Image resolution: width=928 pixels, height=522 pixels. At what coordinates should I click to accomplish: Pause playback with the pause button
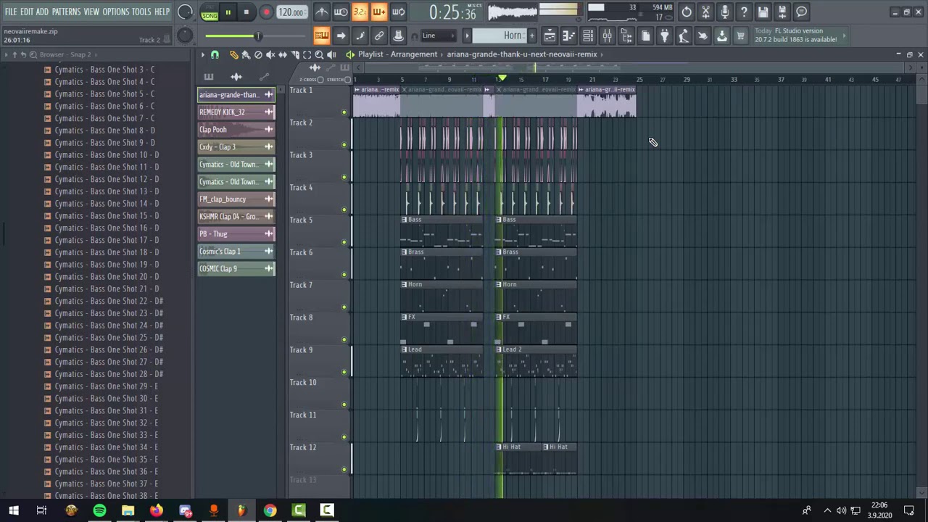(x=228, y=12)
